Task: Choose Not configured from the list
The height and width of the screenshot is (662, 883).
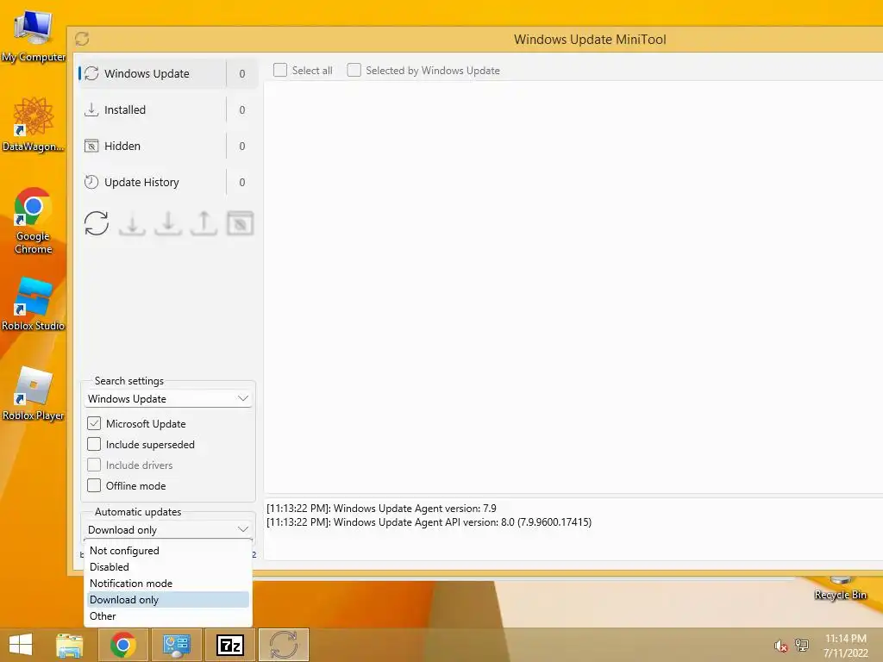Action: click(x=168, y=551)
